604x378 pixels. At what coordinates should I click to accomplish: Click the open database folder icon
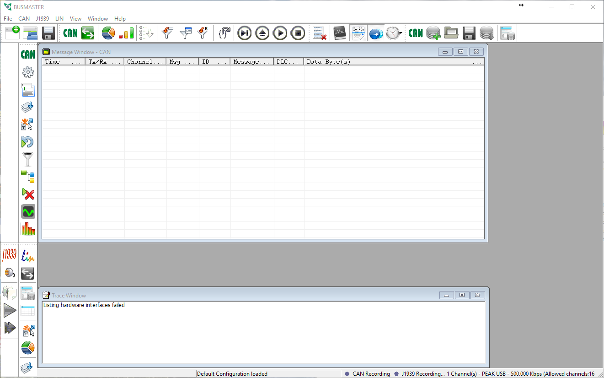click(451, 33)
